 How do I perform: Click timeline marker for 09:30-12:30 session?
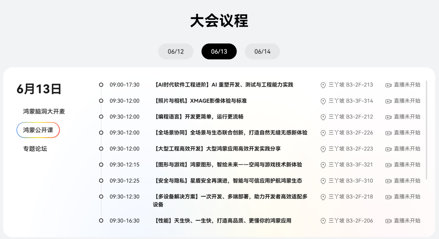pyautogui.click(x=101, y=196)
